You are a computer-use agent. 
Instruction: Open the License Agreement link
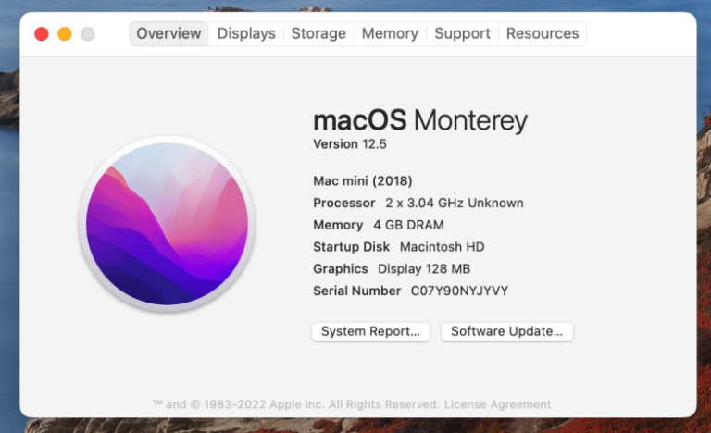tap(497, 404)
